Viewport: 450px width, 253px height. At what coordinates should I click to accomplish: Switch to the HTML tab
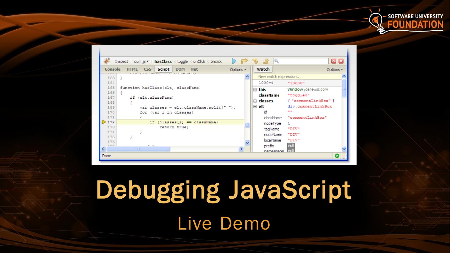click(132, 69)
